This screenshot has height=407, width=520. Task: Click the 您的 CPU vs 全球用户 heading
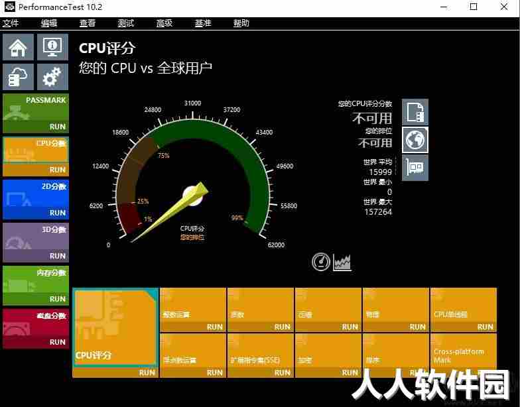(x=146, y=68)
